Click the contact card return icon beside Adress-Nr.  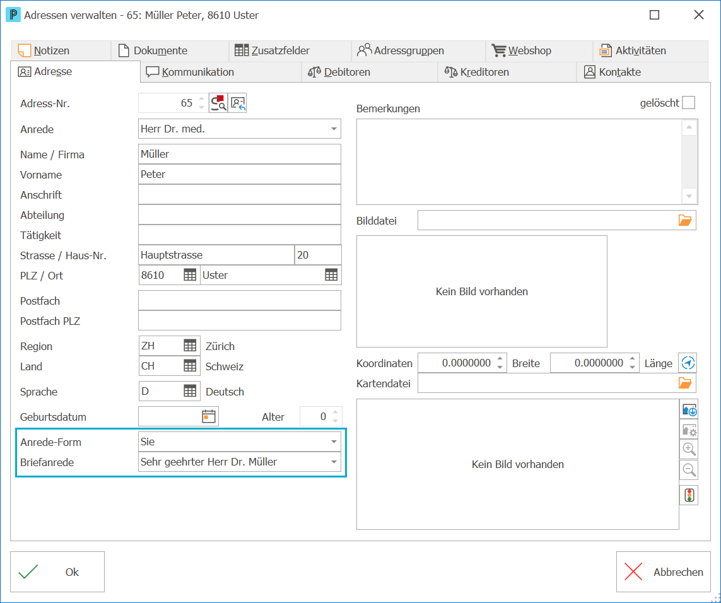click(x=238, y=103)
